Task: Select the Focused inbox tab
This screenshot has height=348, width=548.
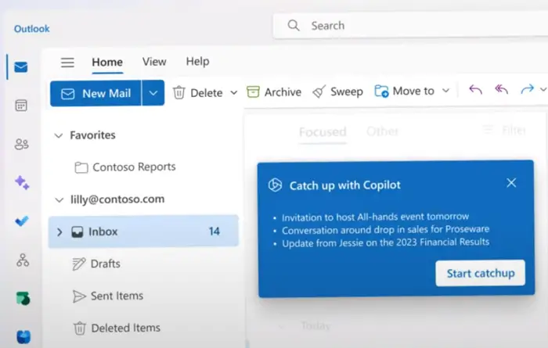Action: coord(323,132)
